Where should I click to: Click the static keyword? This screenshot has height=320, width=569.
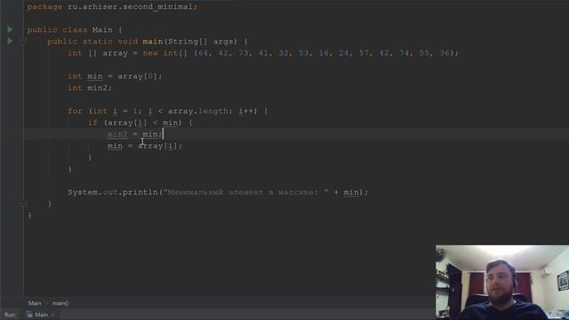97,42
